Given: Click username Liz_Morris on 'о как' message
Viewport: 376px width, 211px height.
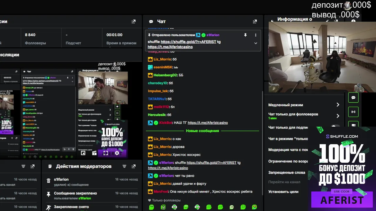Looking at the screenshot, I should click(x=162, y=139).
